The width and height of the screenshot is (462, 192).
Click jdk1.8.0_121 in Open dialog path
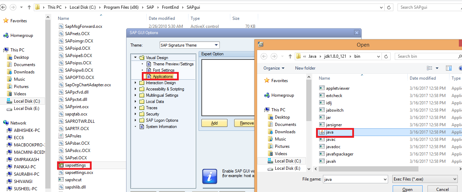(336, 56)
